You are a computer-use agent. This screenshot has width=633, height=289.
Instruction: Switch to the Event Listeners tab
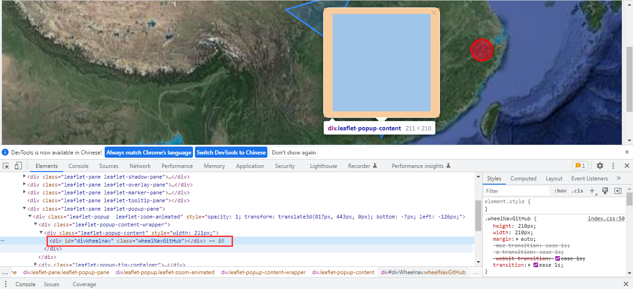(589, 179)
